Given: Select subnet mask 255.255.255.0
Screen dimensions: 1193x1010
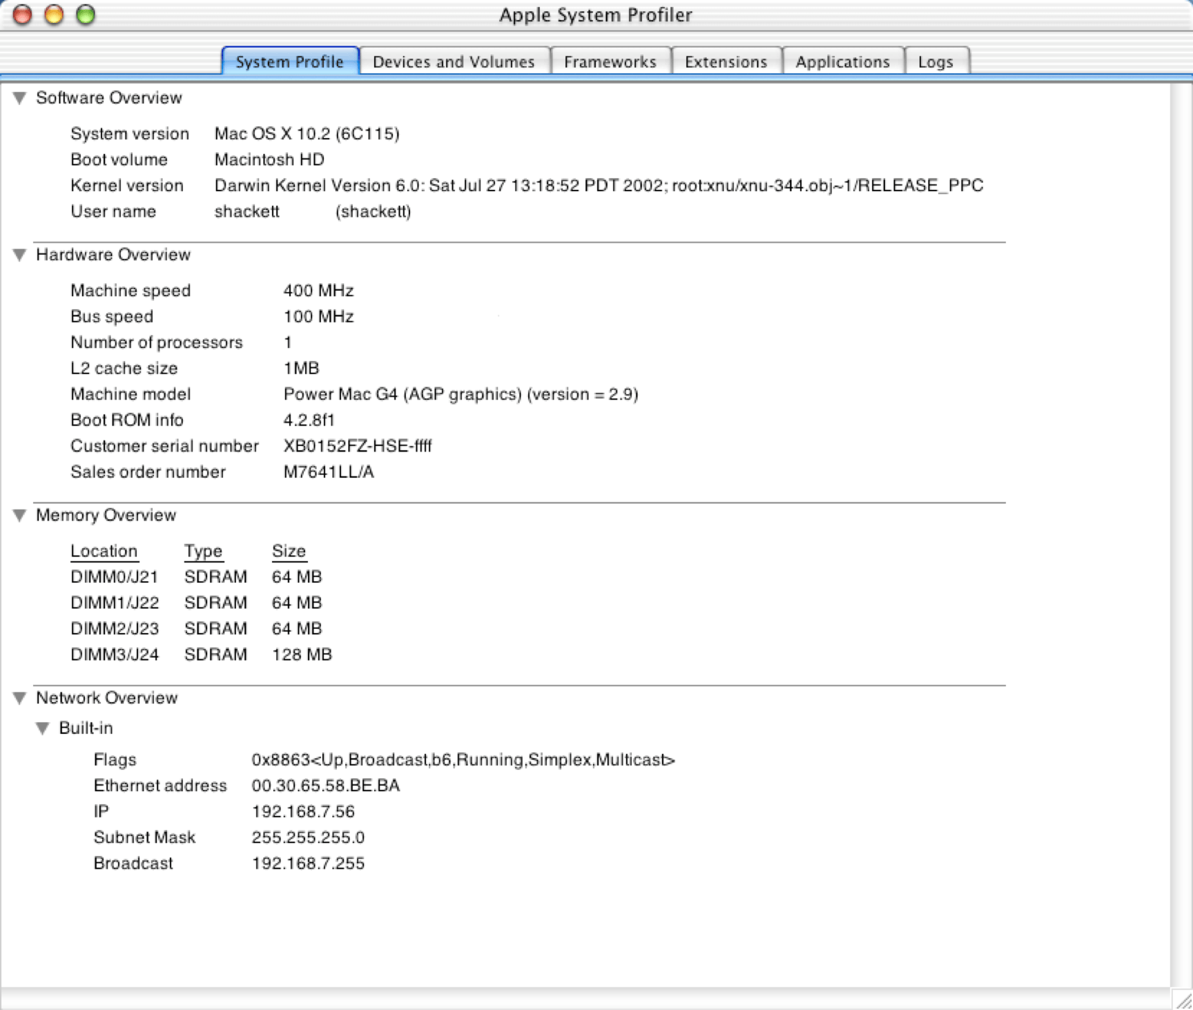Looking at the screenshot, I should pyautogui.click(x=308, y=837).
